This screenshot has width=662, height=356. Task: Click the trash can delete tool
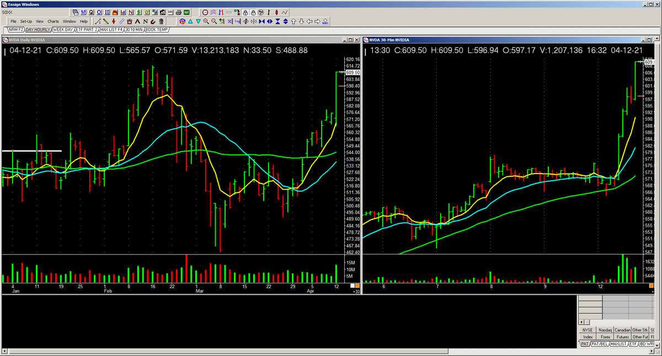coord(161,21)
